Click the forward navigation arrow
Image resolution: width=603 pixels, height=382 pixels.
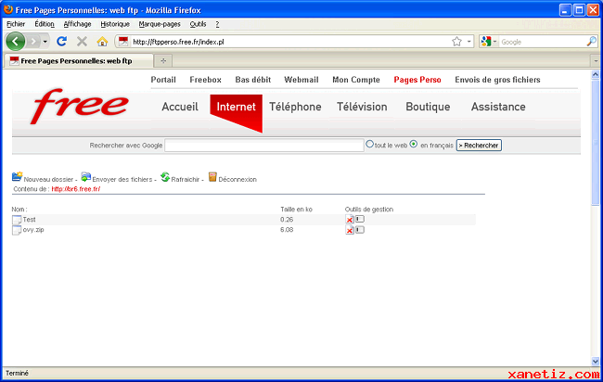pyautogui.click(x=33, y=41)
